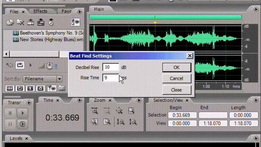Switch to the Files tab

pyautogui.click(x=14, y=12)
